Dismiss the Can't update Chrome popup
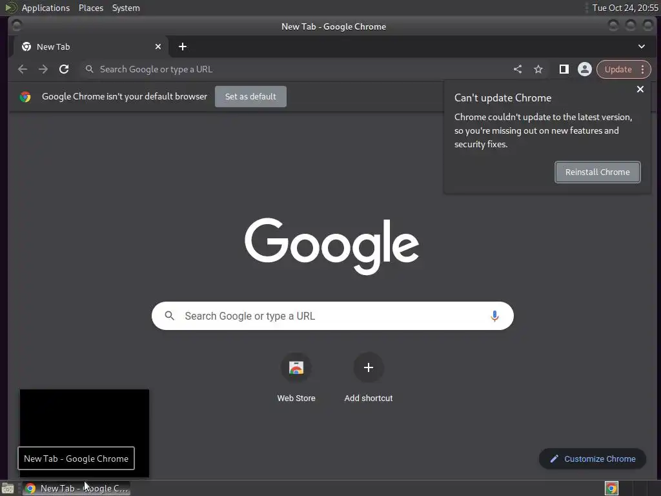Screen dimensions: 661x496 [x=640, y=89]
